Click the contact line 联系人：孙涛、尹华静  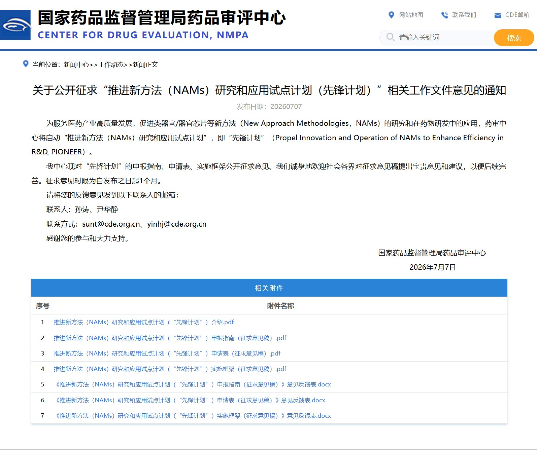82,210
